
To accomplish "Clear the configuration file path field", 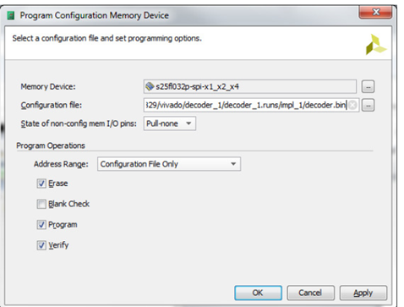I will pyautogui.click(x=352, y=105).
